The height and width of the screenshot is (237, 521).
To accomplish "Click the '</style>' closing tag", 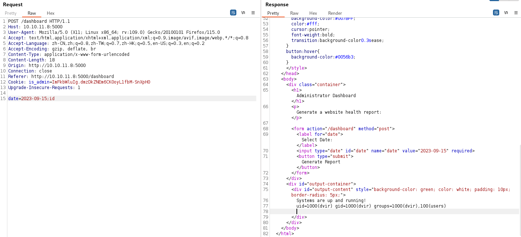I will click(x=296, y=68).
